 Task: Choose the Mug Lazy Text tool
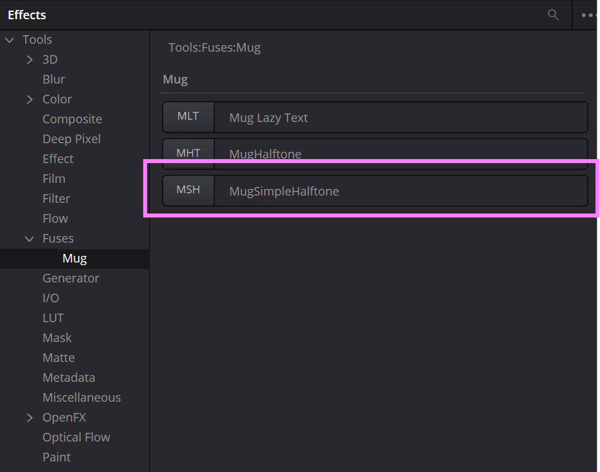pos(375,117)
